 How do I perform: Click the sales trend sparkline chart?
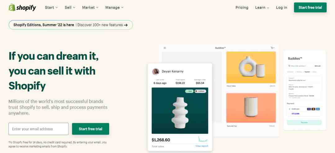(203, 139)
